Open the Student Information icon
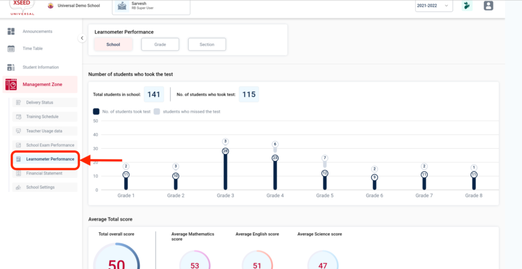This screenshot has width=522, height=269. 11,67
